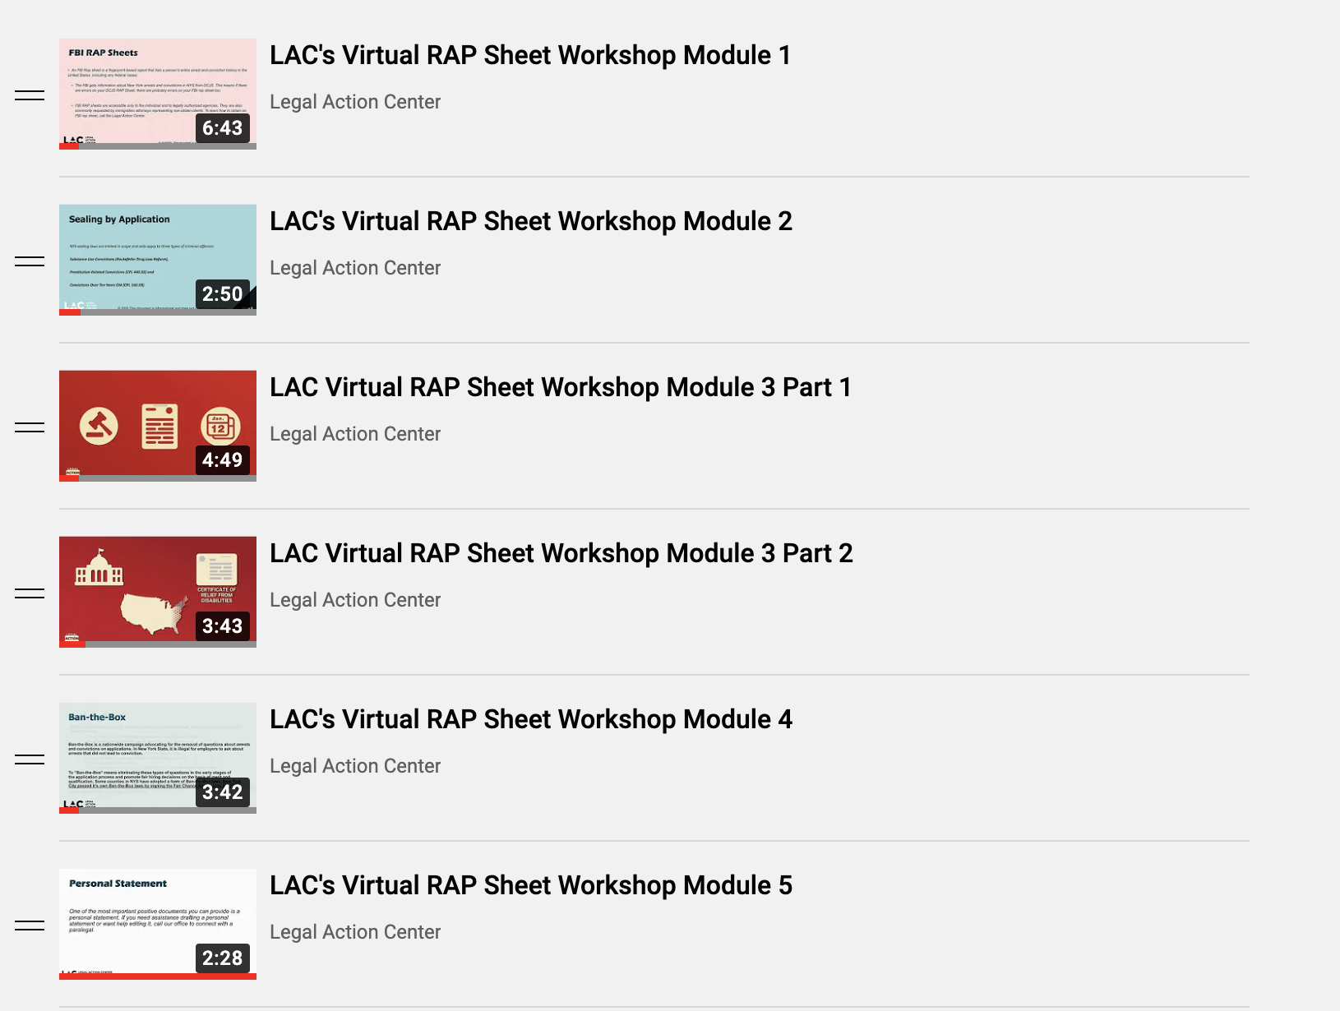Image resolution: width=1340 pixels, height=1011 pixels.
Task: Open the Sealing by Application thumbnail
Action: 157,259
